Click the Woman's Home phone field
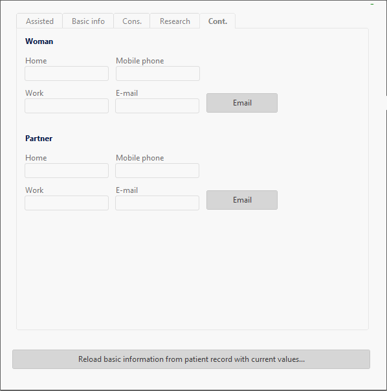Image resolution: width=387 pixels, height=391 pixels. tap(67, 73)
